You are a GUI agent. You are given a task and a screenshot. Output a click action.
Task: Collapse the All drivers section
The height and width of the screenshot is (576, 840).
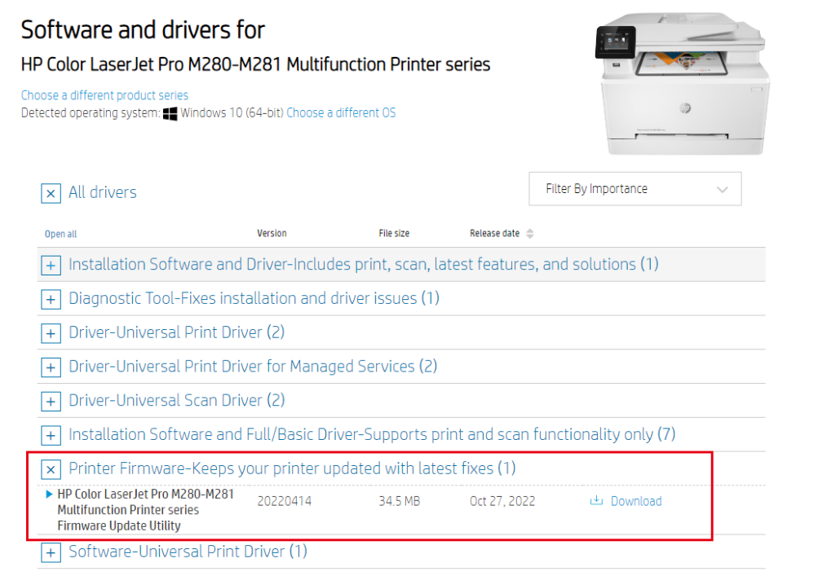click(x=51, y=193)
